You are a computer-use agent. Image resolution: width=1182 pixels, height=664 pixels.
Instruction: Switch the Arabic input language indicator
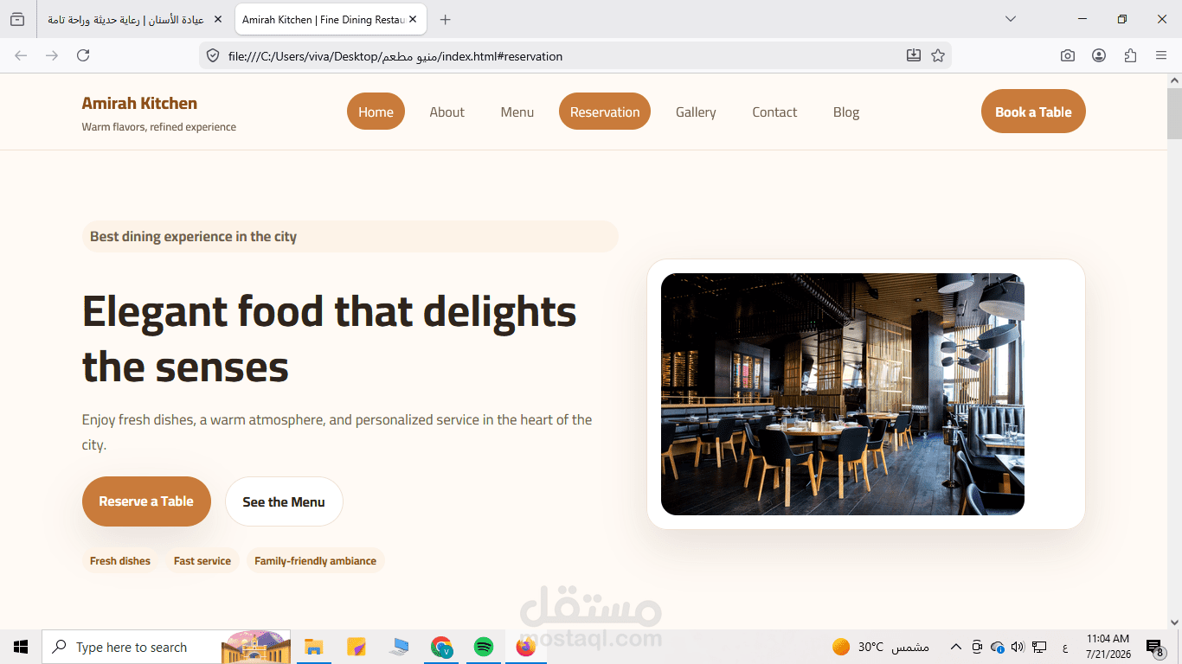click(x=1064, y=648)
